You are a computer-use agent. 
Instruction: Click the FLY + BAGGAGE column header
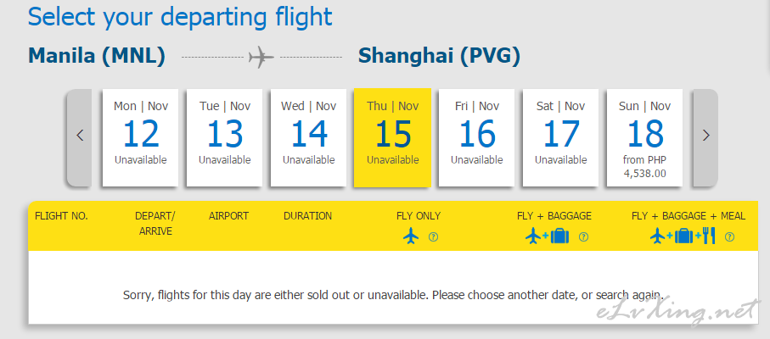(x=554, y=216)
